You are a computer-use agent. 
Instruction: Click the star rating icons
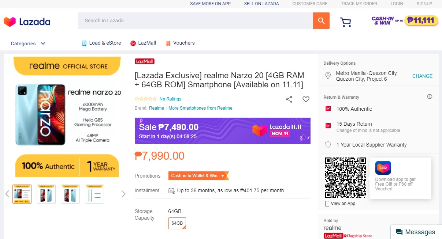click(x=146, y=99)
